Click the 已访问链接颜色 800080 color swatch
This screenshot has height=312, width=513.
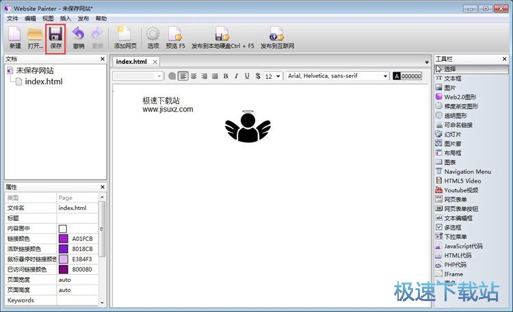tap(63, 270)
